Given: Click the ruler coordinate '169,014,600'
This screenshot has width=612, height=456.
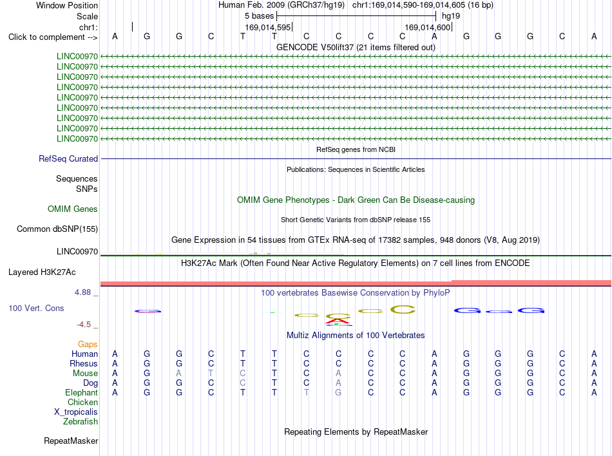Looking at the screenshot, I should point(427,27).
